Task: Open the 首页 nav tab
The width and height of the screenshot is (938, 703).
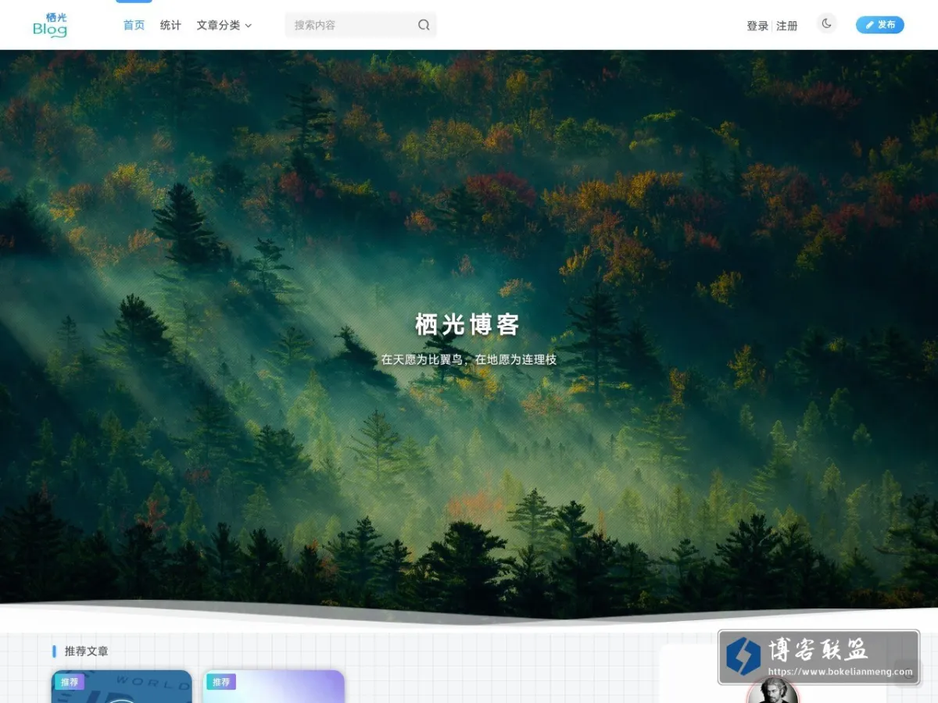Action: pos(134,25)
